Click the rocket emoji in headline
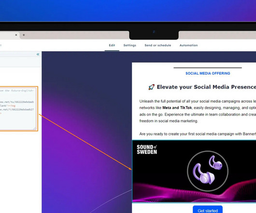The height and width of the screenshot is (213, 256). pos(151,87)
